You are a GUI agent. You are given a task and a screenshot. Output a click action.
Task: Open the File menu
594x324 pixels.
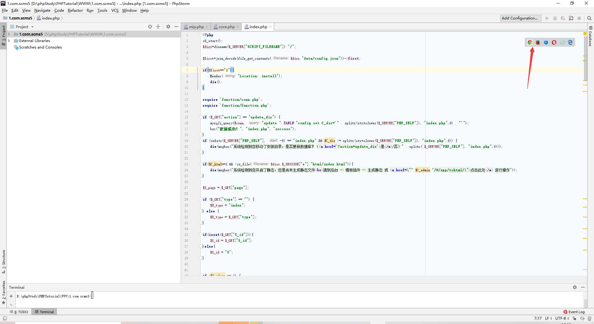point(5,11)
